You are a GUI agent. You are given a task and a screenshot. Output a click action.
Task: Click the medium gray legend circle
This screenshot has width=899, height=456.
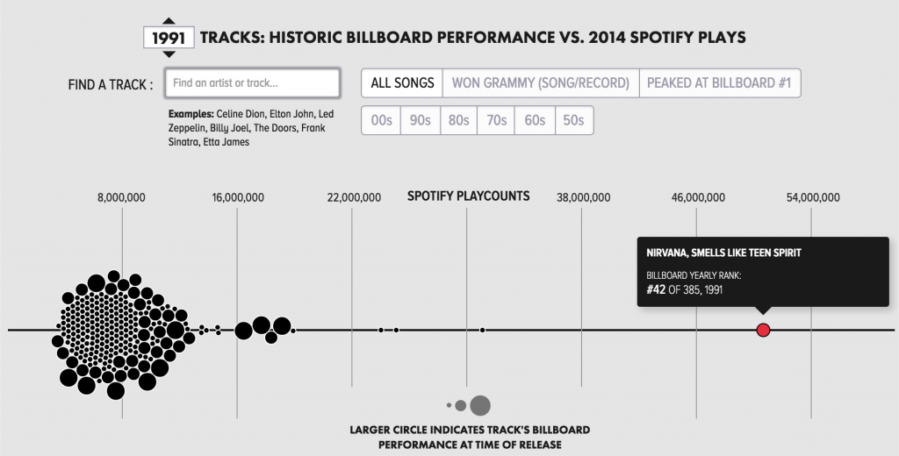click(x=461, y=405)
